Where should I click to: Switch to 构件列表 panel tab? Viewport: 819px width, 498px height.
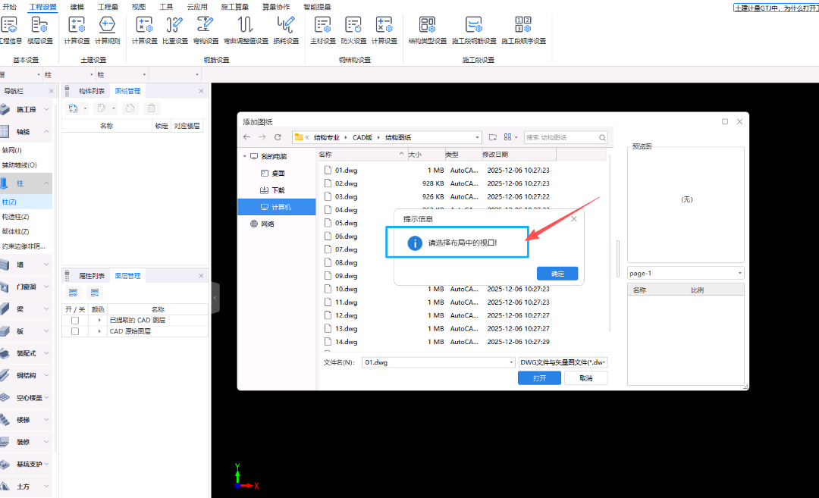point(92,91)
